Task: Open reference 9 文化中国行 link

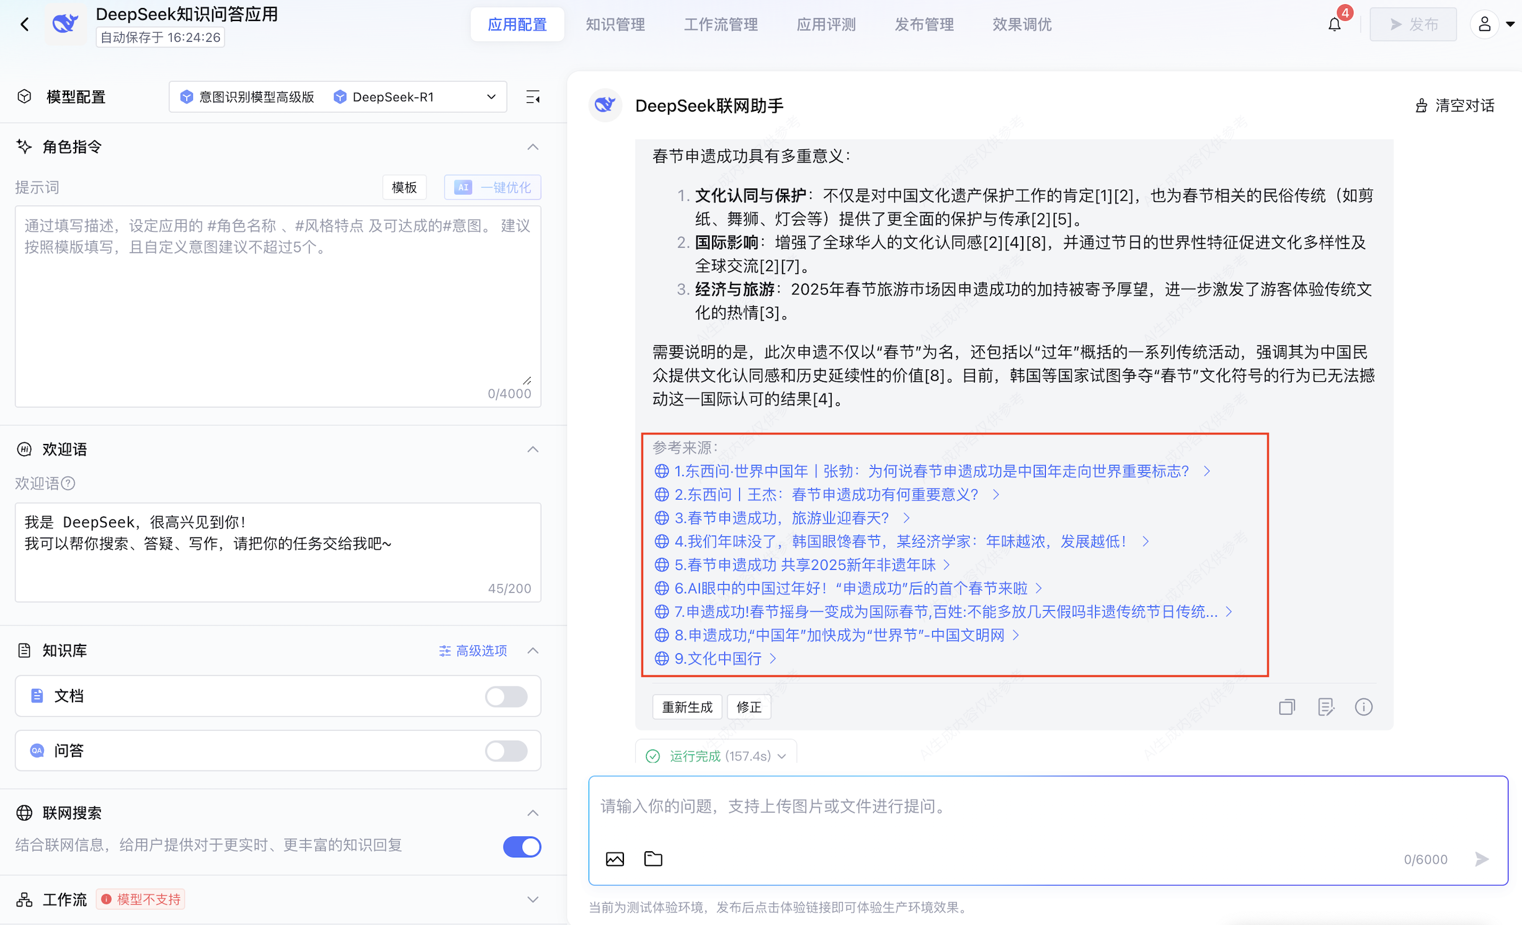Action: [716, 658]
